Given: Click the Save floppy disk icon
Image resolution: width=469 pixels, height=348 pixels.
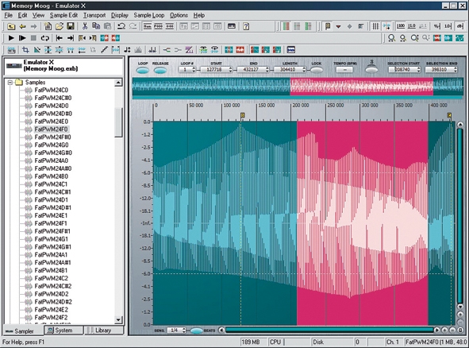Looking at the screenshot, I should click(71, 26).
